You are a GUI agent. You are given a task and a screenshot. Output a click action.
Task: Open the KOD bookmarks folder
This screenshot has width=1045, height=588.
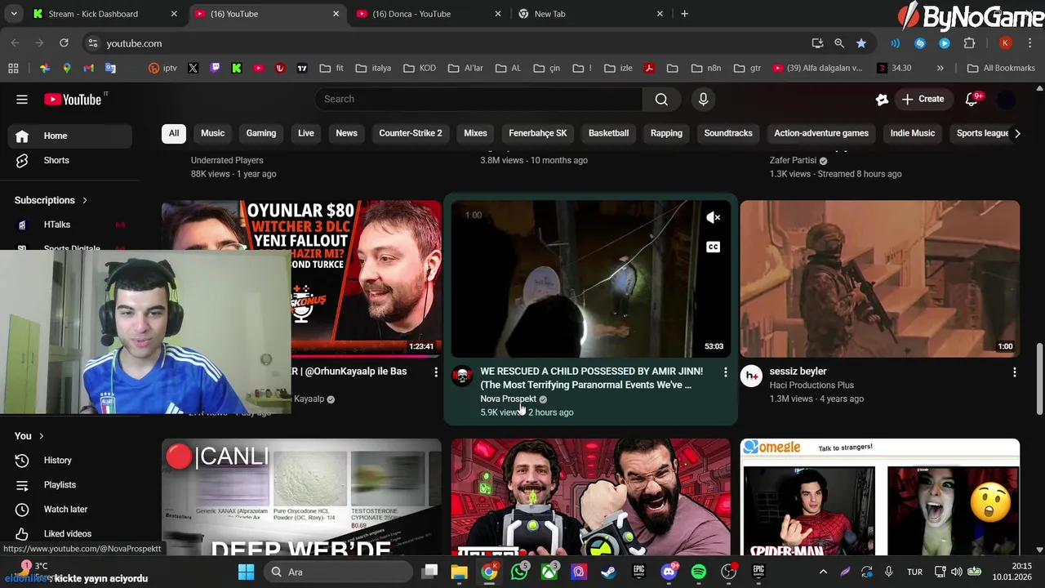(x=420, y=68)
